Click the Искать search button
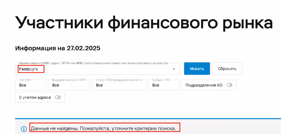This screenshot has height=134, width=281. tap(197, 69)
